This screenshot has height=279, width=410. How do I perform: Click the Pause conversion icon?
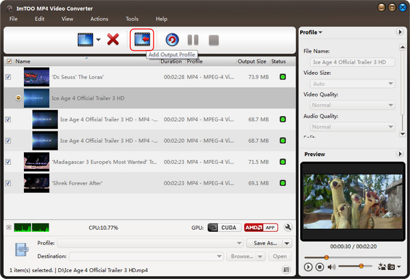click(193, 40)
